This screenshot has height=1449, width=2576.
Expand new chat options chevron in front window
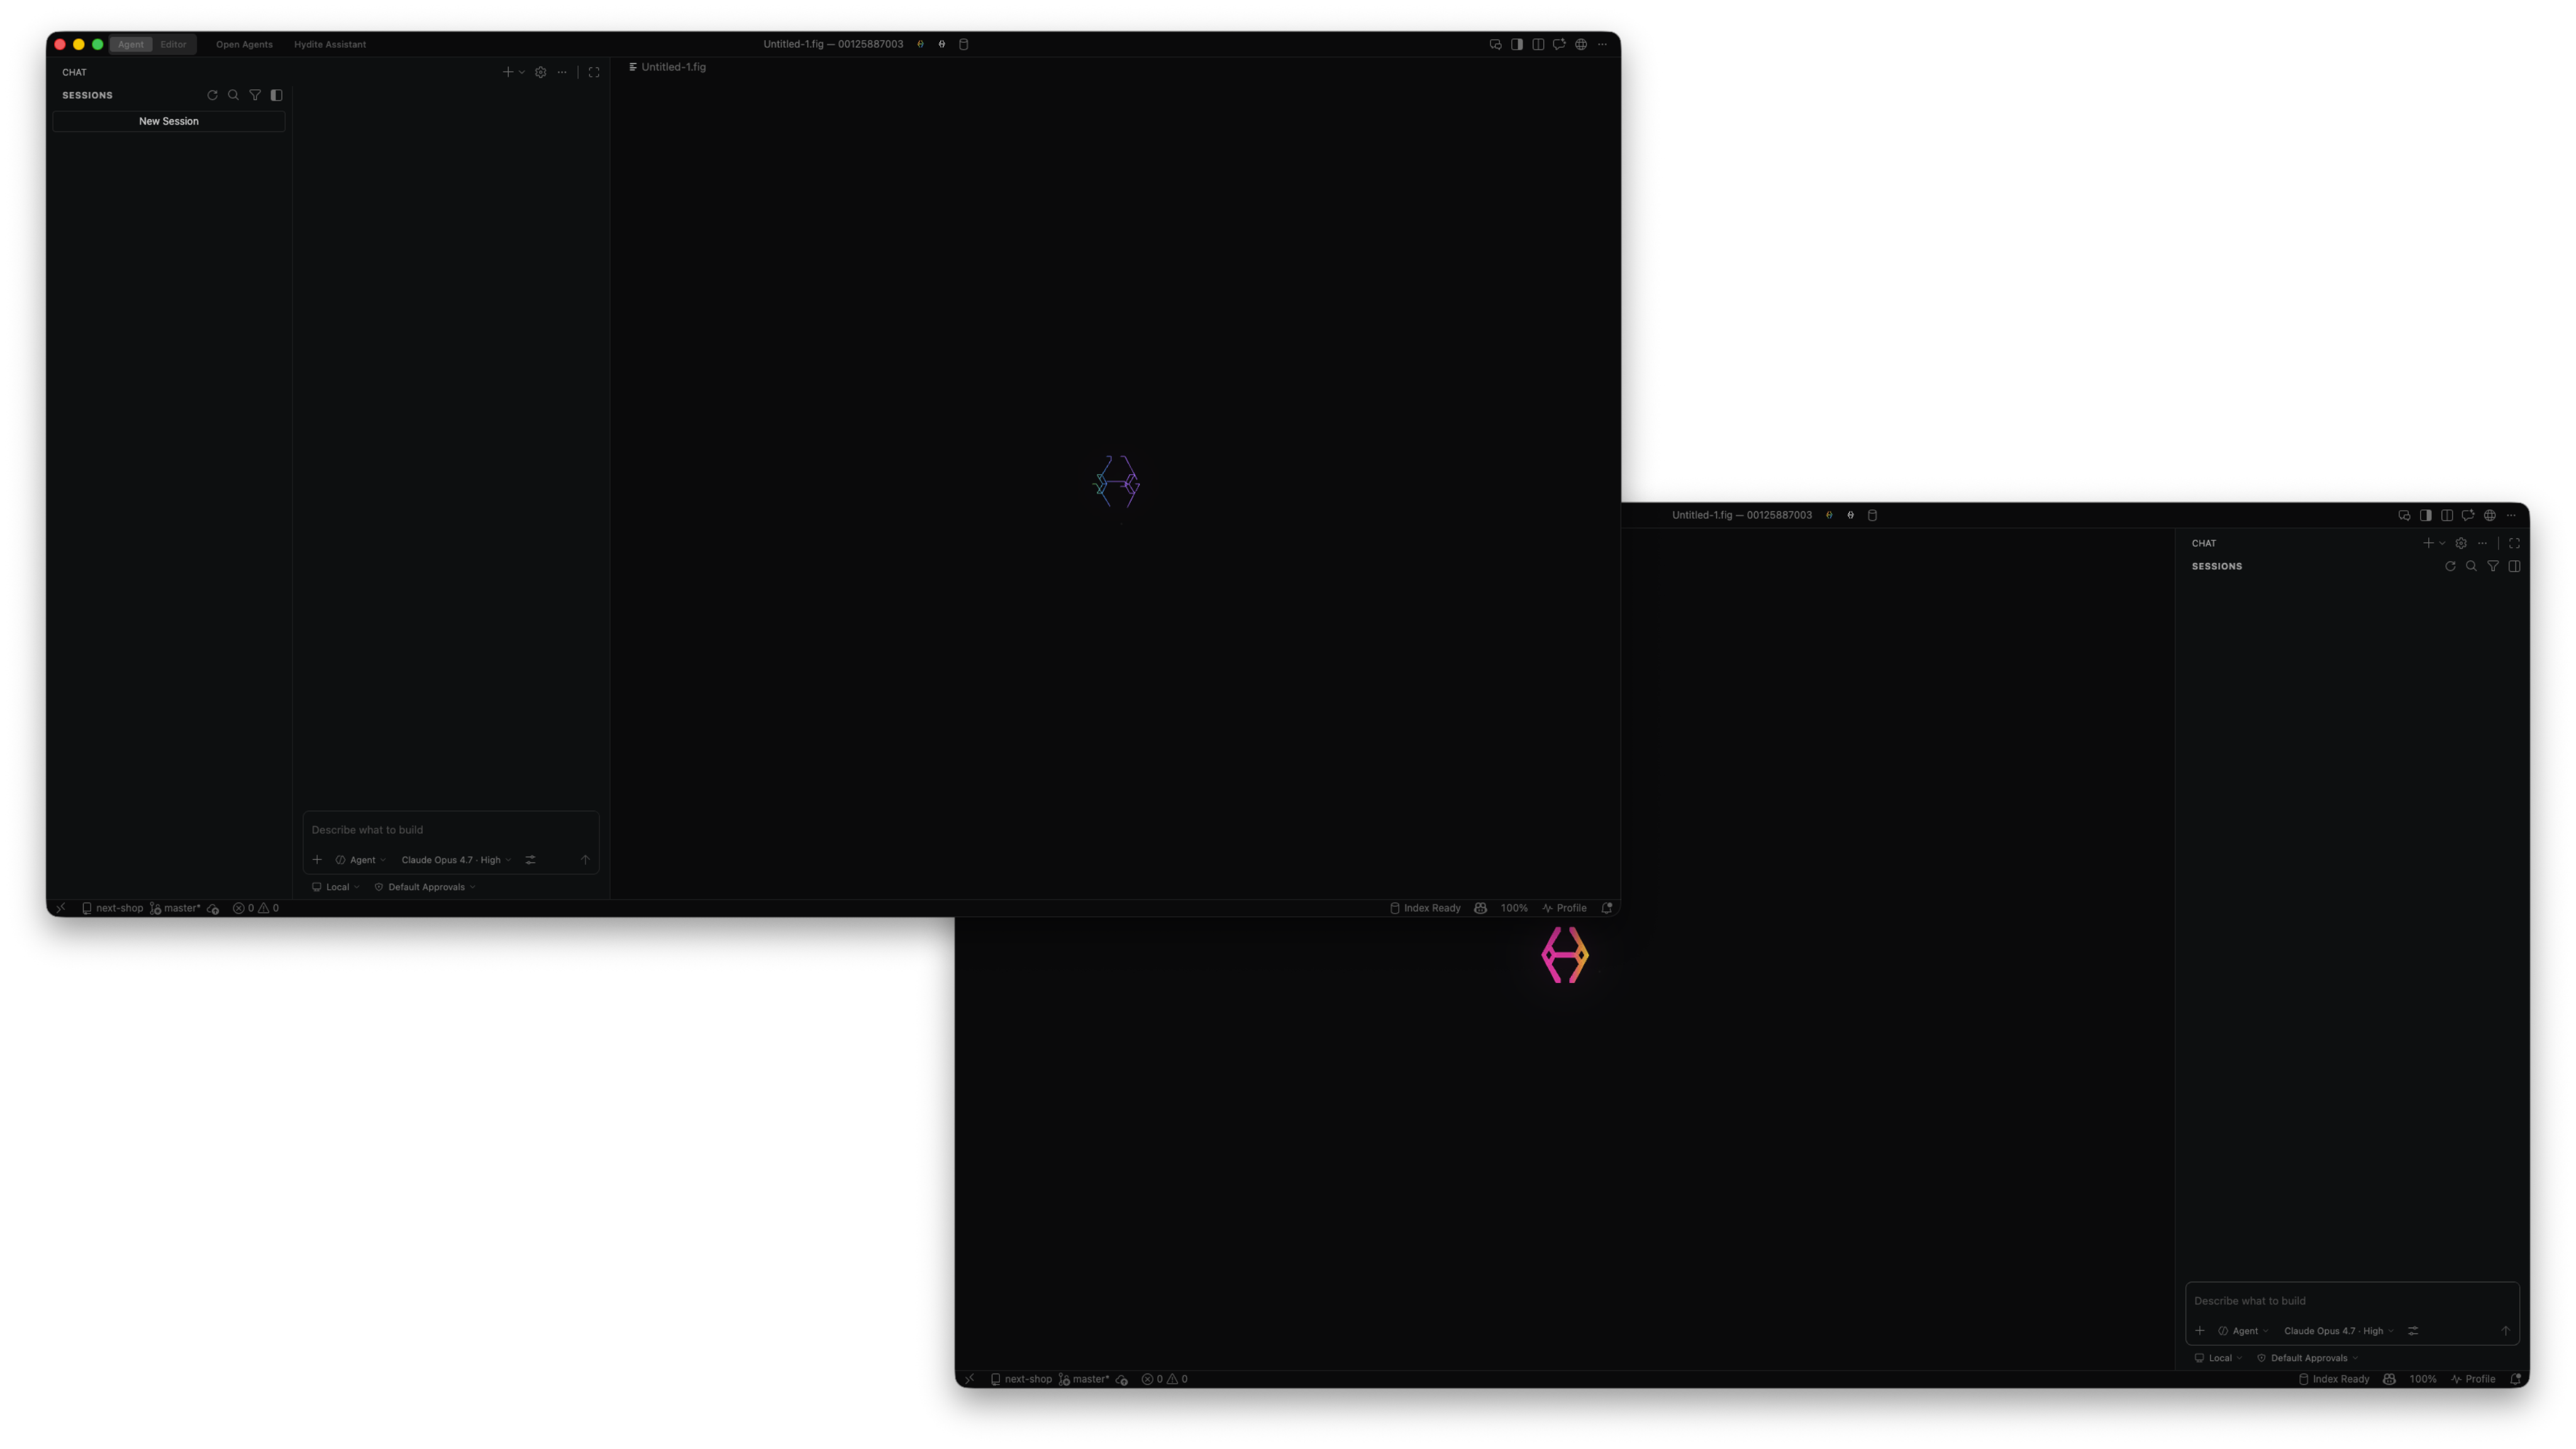click(522, 72)
